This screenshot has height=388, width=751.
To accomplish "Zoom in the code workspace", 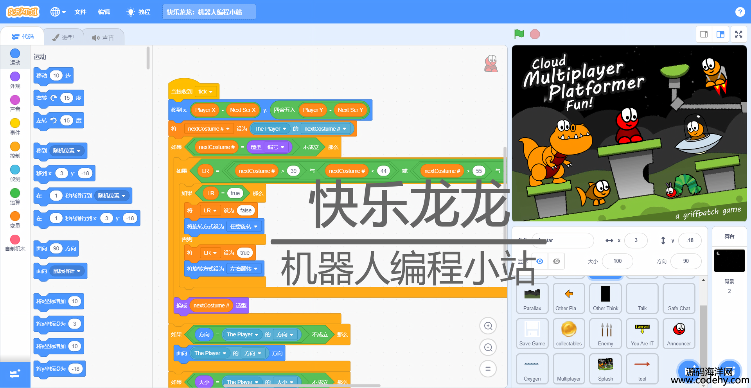I will (488, 326).
